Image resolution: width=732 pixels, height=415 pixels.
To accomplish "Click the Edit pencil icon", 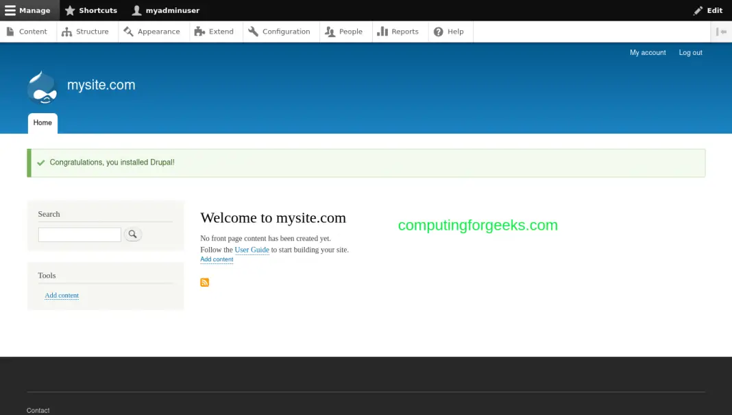I will pyautogui.click(x=698, y=10).
